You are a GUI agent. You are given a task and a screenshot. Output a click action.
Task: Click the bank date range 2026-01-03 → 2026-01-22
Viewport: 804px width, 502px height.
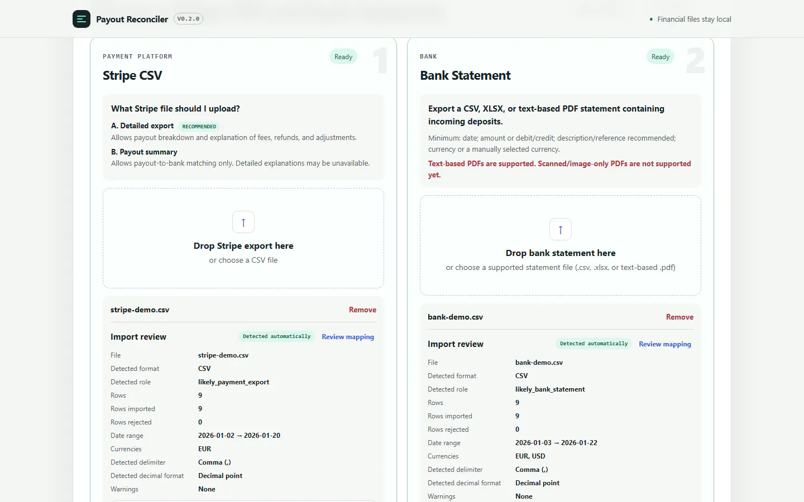click(x=556, y=443)
